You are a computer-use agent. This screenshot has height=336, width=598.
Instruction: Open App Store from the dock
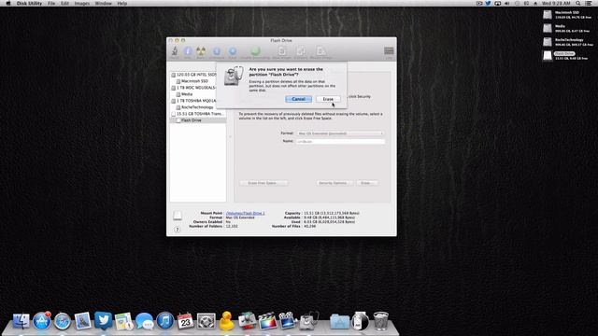(x=41, y=321)
